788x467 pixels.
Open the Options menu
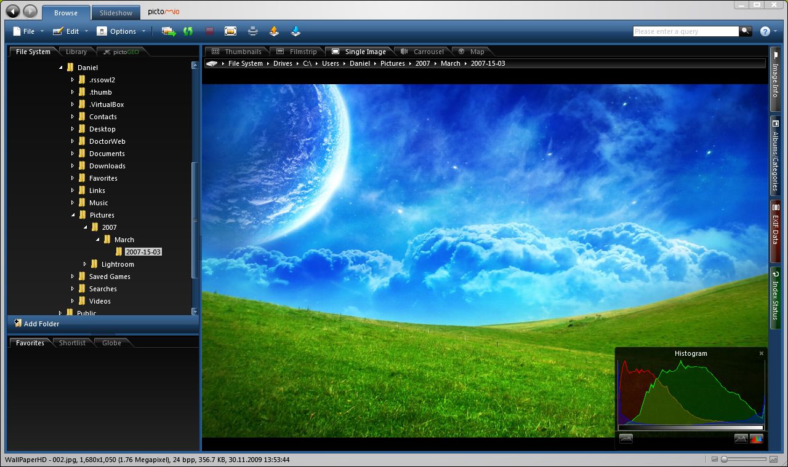point(121,31)
